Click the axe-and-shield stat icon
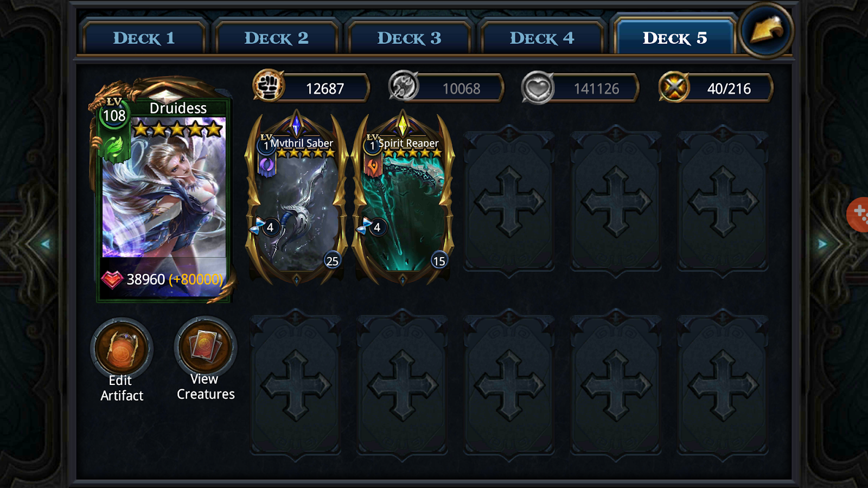 404,86
